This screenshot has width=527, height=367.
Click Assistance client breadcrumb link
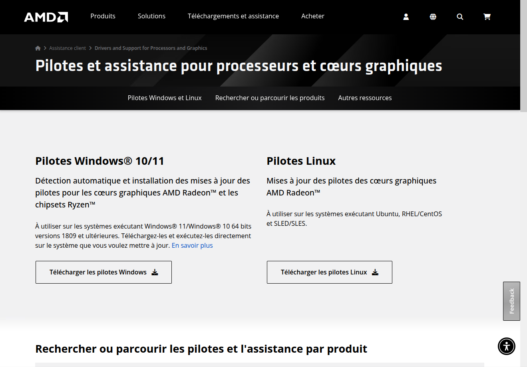[68, 48]
